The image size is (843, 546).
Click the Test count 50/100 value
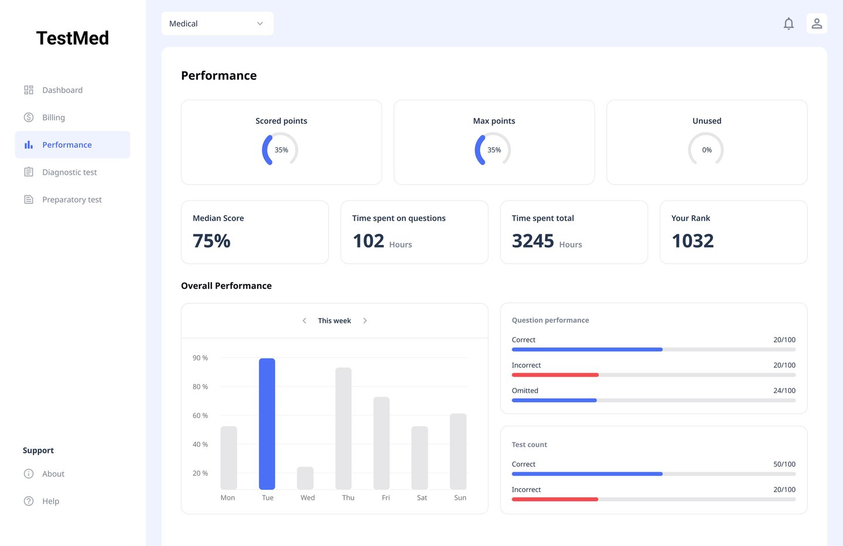[x=784, y=464]
